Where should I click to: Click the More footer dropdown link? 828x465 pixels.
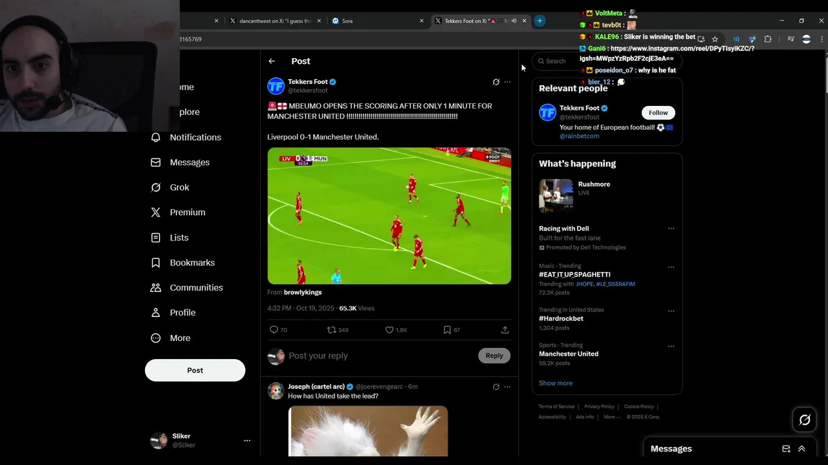coord(611,417)
